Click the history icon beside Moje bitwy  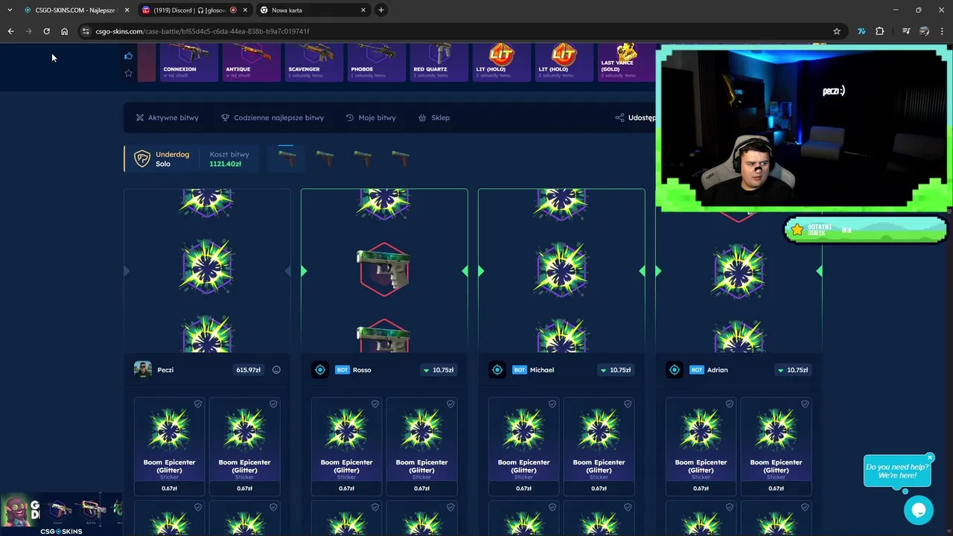pos(350,118)
